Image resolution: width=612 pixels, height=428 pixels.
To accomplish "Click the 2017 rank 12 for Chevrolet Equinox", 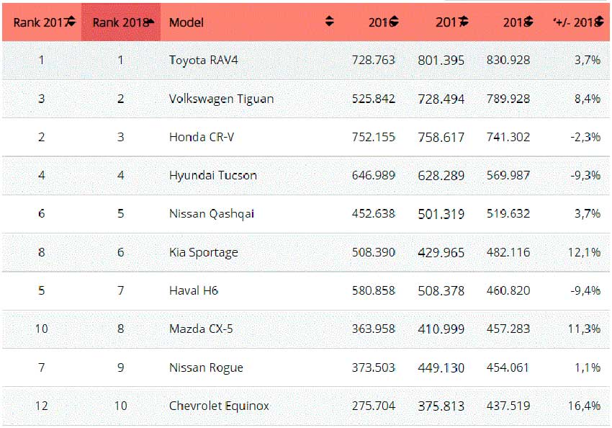I will (x=41, y=406).
